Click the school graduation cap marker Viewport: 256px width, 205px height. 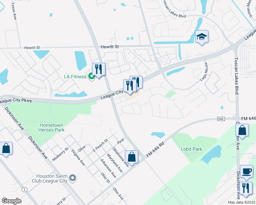point(202,37)
